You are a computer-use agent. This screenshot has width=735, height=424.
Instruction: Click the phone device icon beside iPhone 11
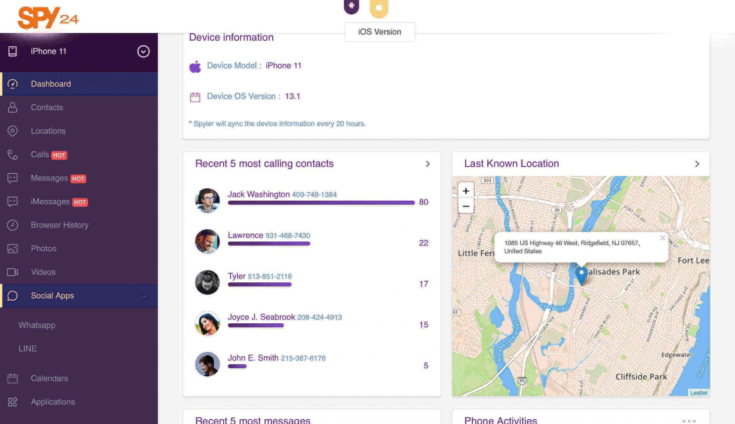[13, 51]
